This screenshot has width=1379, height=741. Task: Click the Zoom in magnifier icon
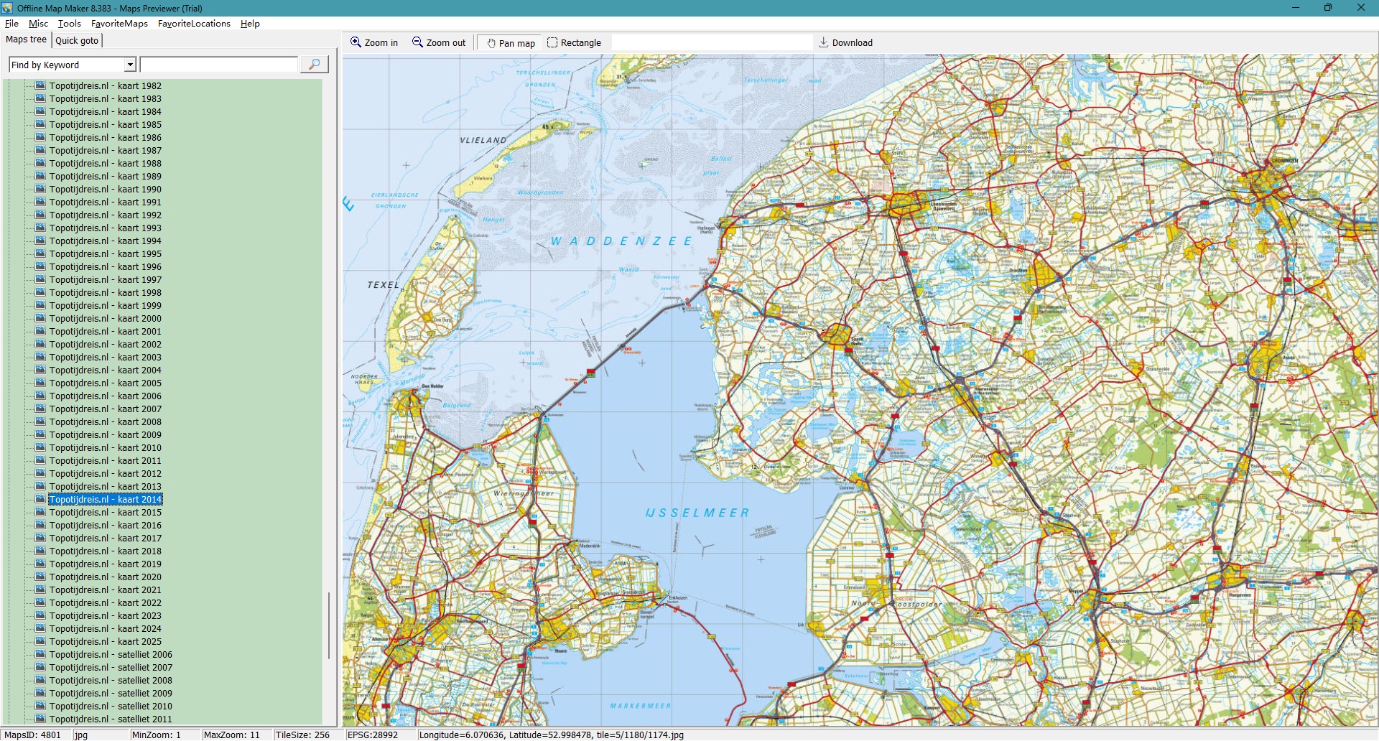pos(356,42)
